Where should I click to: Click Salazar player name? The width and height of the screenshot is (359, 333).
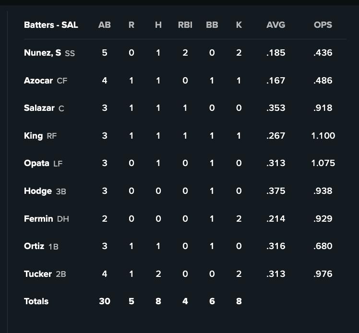tap(39, 108)
